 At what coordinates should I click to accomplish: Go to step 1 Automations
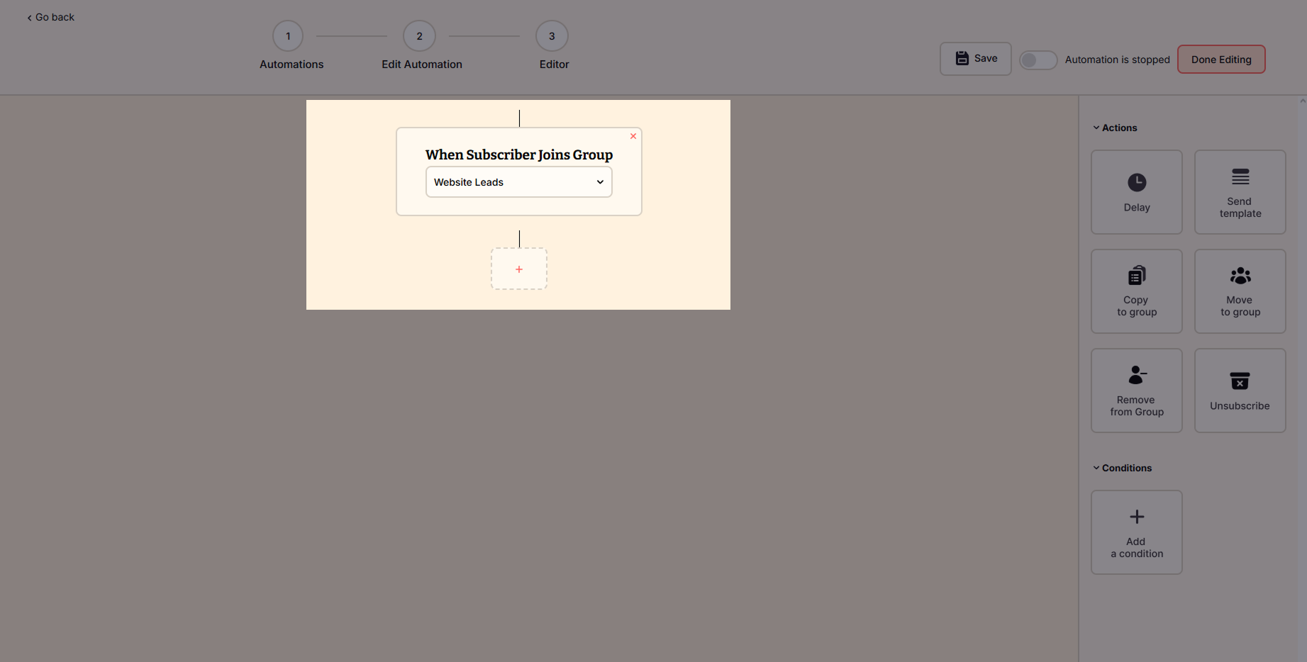click(x=288, y=36)
